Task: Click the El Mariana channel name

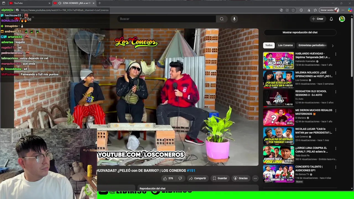Action: [301, 118]
